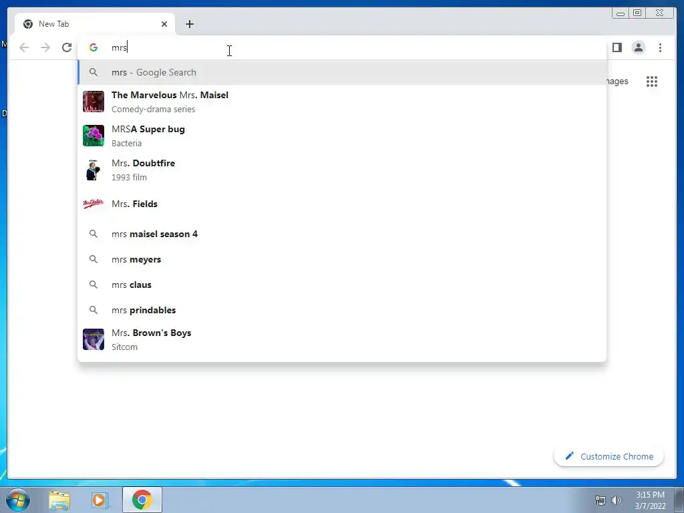Select the mrs prindables suggestion
Image resolution: width=684 pixels, height=513 pixels.
(x=342, y=310)
